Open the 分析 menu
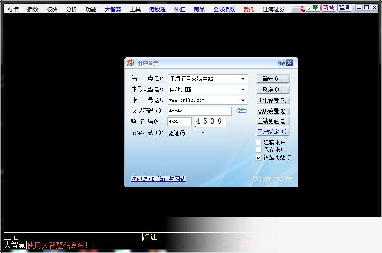The height and width of the screenshot is (253, 382). click(72, 9)
